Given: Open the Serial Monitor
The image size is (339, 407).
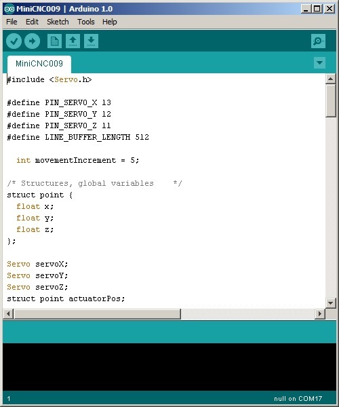Looking at the screenshot, I should pos(318,41).
